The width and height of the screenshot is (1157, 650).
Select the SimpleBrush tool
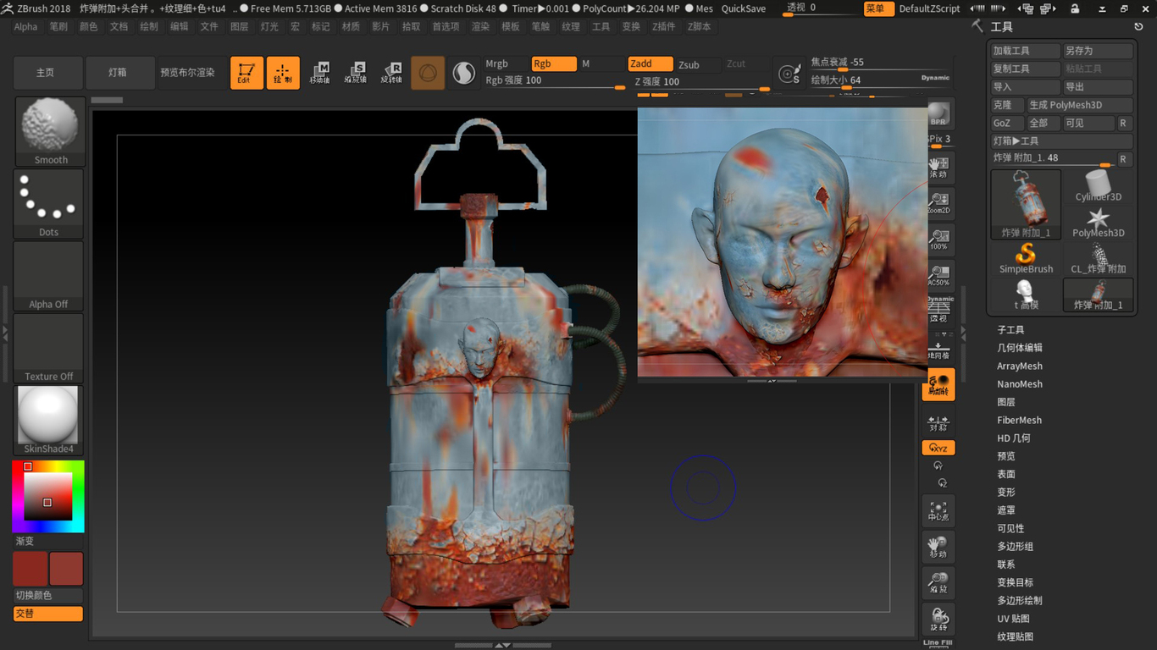tap(1026, 259)
